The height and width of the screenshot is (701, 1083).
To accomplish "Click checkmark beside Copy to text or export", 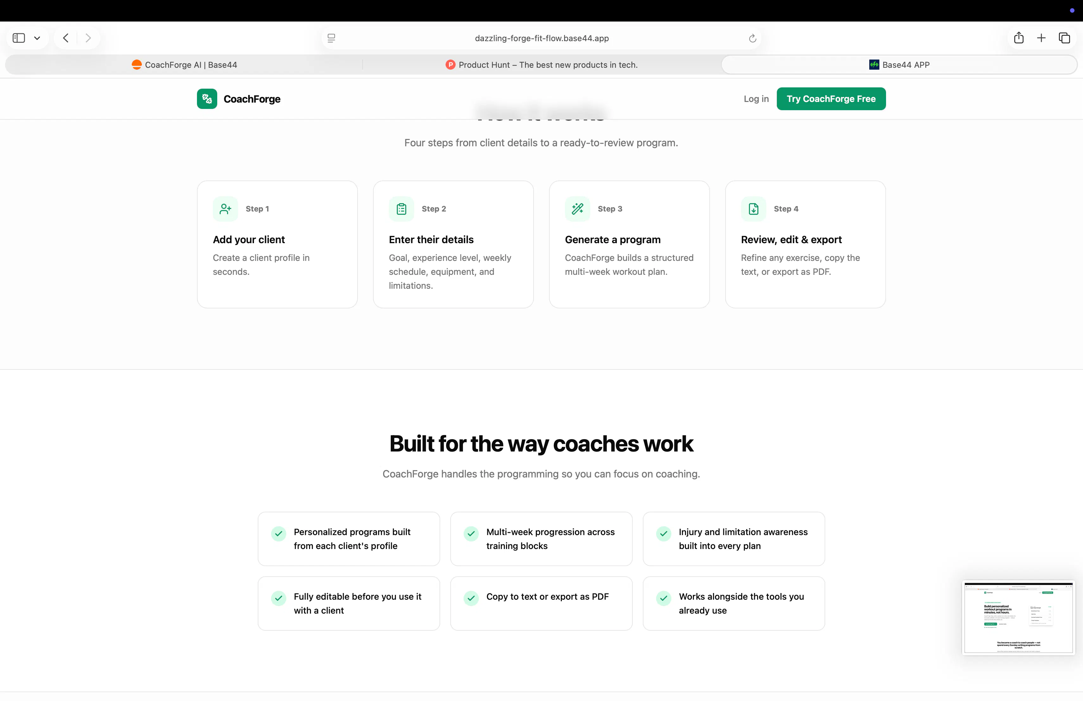I will pos(471,598).
